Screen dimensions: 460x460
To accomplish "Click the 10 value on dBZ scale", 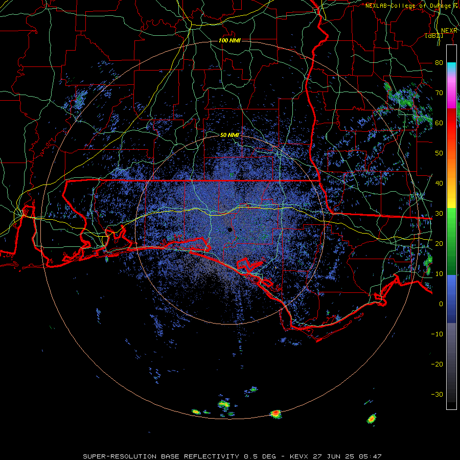I will (x=439, y=274).
